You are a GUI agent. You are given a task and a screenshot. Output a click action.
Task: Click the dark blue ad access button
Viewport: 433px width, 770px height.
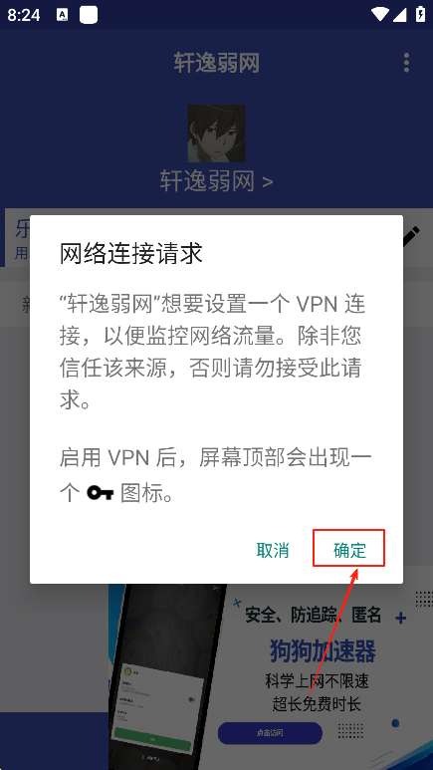point(270,733)
